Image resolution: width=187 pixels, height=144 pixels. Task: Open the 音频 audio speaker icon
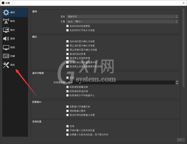pos(6,38)
